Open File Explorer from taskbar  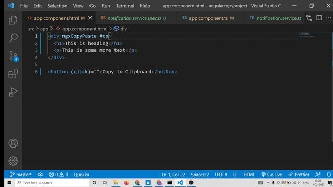[x=116, y=182]
